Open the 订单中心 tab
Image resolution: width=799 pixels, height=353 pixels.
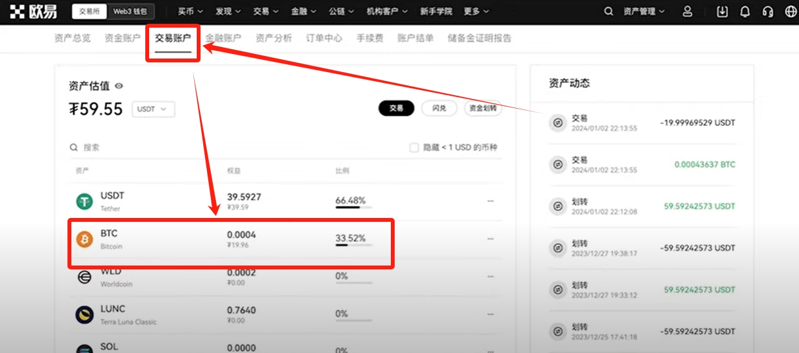pos(324,38)
